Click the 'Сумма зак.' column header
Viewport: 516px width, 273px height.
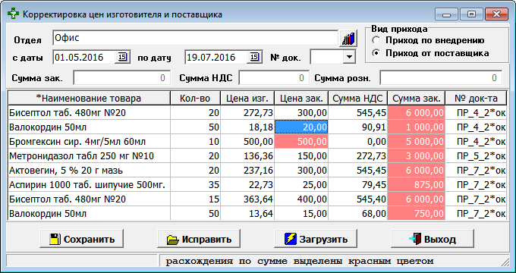417,98
